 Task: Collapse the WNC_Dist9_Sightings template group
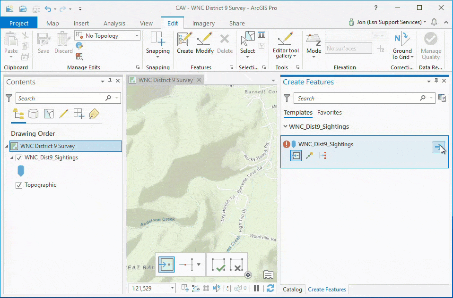click(x=286, y=126)
